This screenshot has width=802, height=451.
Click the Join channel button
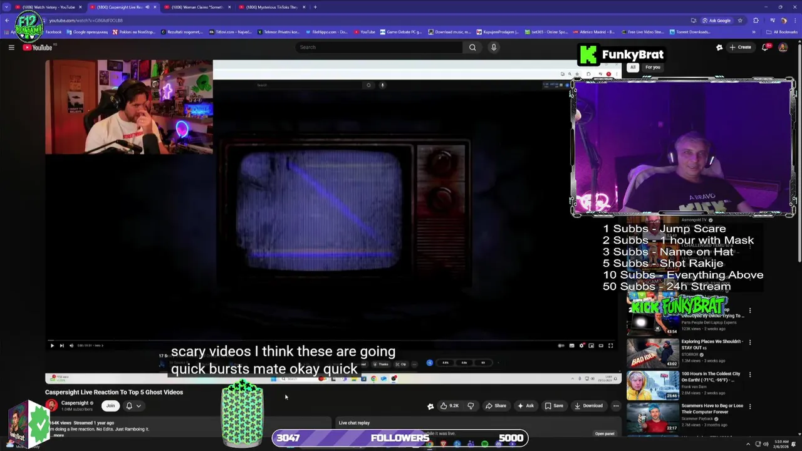[110, 406]
